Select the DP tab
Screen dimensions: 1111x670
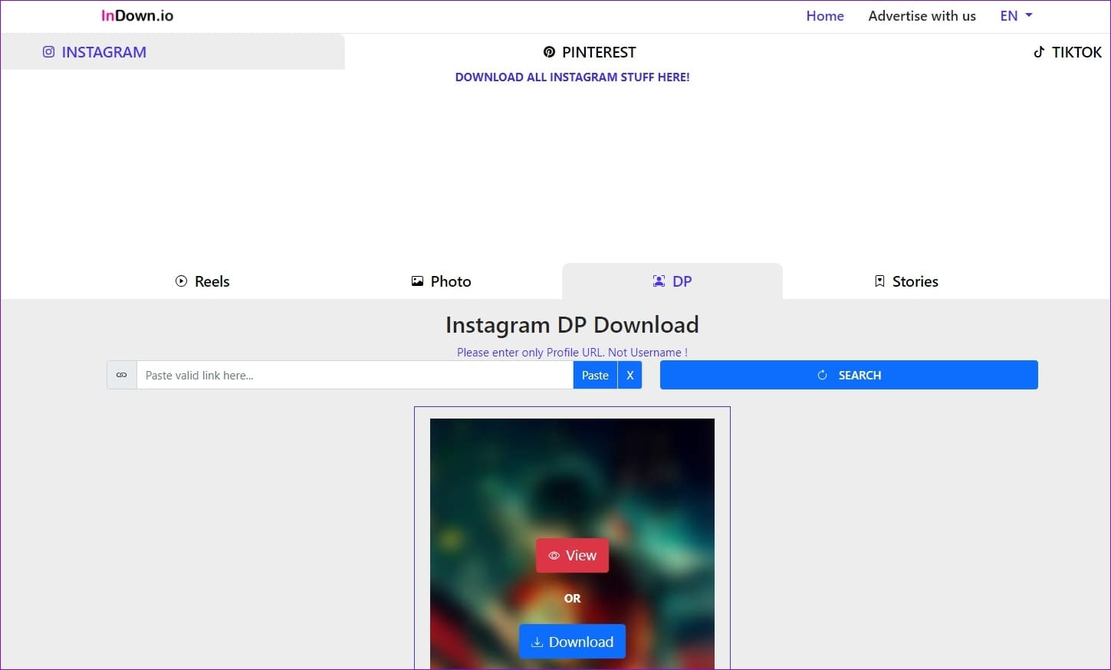point(672,281)
